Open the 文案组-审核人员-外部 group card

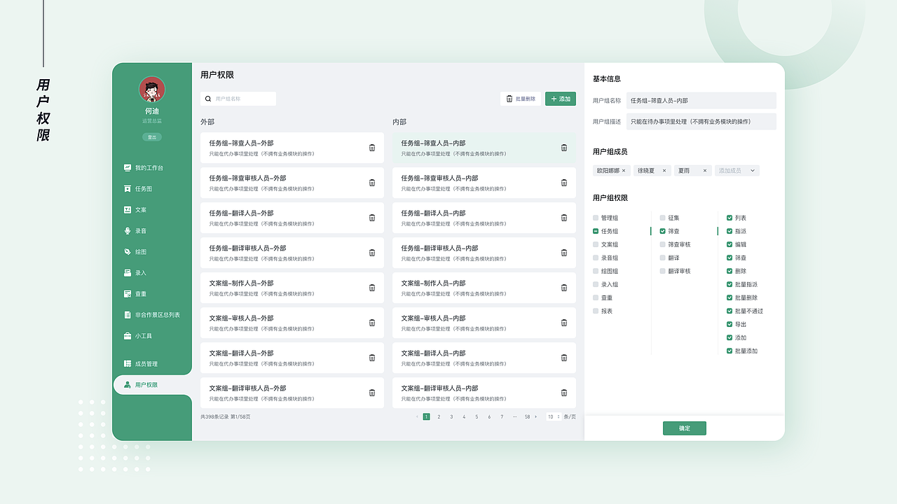(292, 323)
